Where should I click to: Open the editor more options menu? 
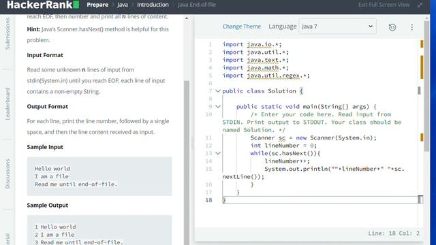[411, 27]
